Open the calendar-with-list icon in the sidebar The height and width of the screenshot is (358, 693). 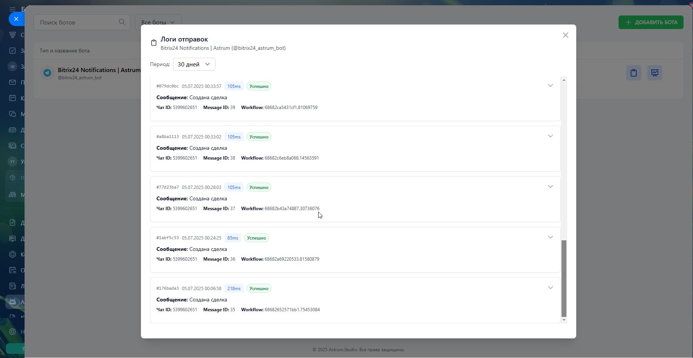tap(12, 270)
